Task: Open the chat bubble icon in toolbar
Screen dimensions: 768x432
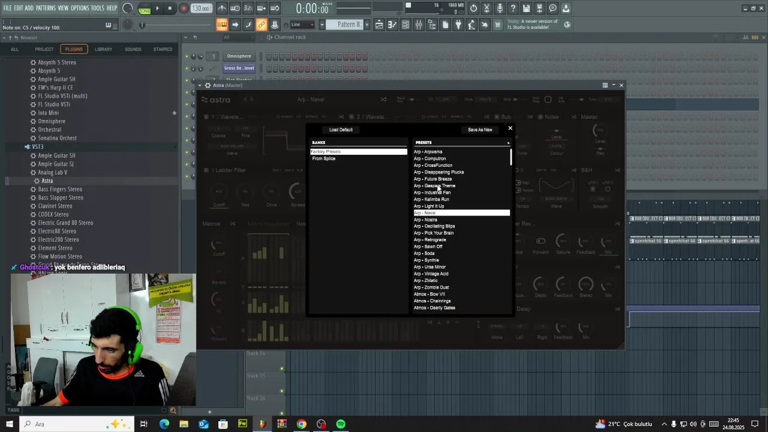Action: pyautogui.click(x=553, y=8)
